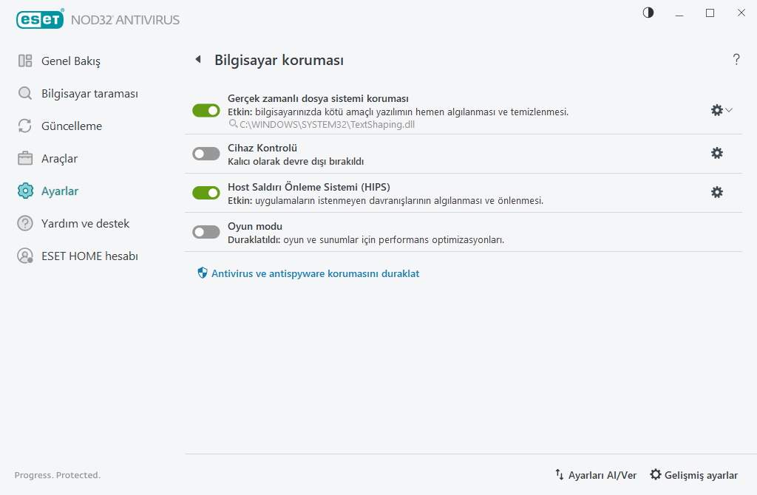Click the Bilgisayar taraması magnifier icon
757x495 pixels.
pos(25,93)
